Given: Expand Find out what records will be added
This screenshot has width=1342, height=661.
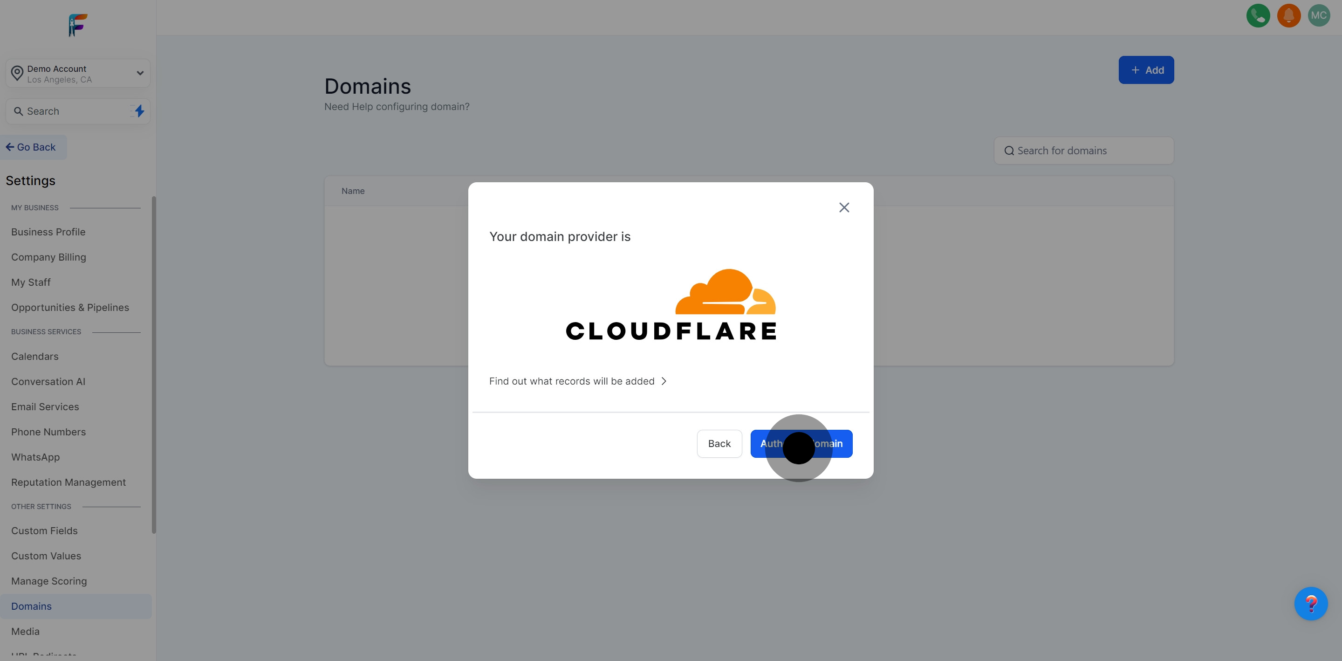Looking at the screenshot, I should click(577, 381).
